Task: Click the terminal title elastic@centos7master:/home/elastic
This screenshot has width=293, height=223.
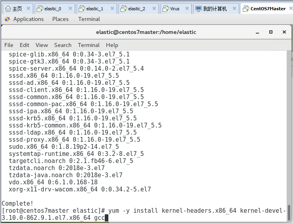Action: 146,32
